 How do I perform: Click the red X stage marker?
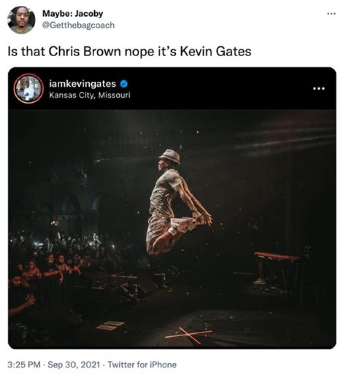click(x=189, y=335)
